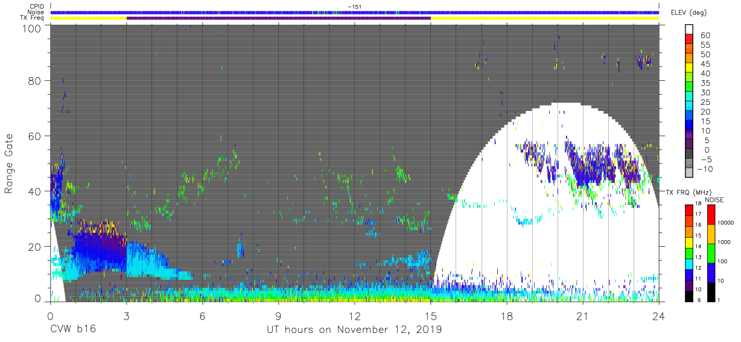This screenshot has width=741, height=342.
Task: Click the Noise row label
Action: pyautogui.click(x=36, y=12)
